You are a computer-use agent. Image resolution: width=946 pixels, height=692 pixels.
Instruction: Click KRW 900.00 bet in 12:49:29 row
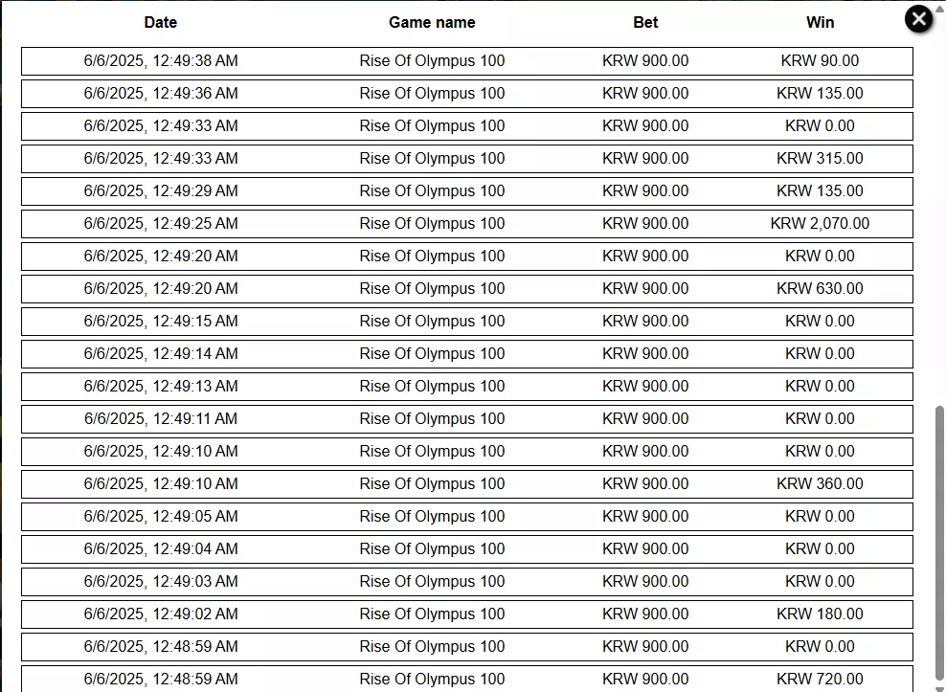(645, 191)
